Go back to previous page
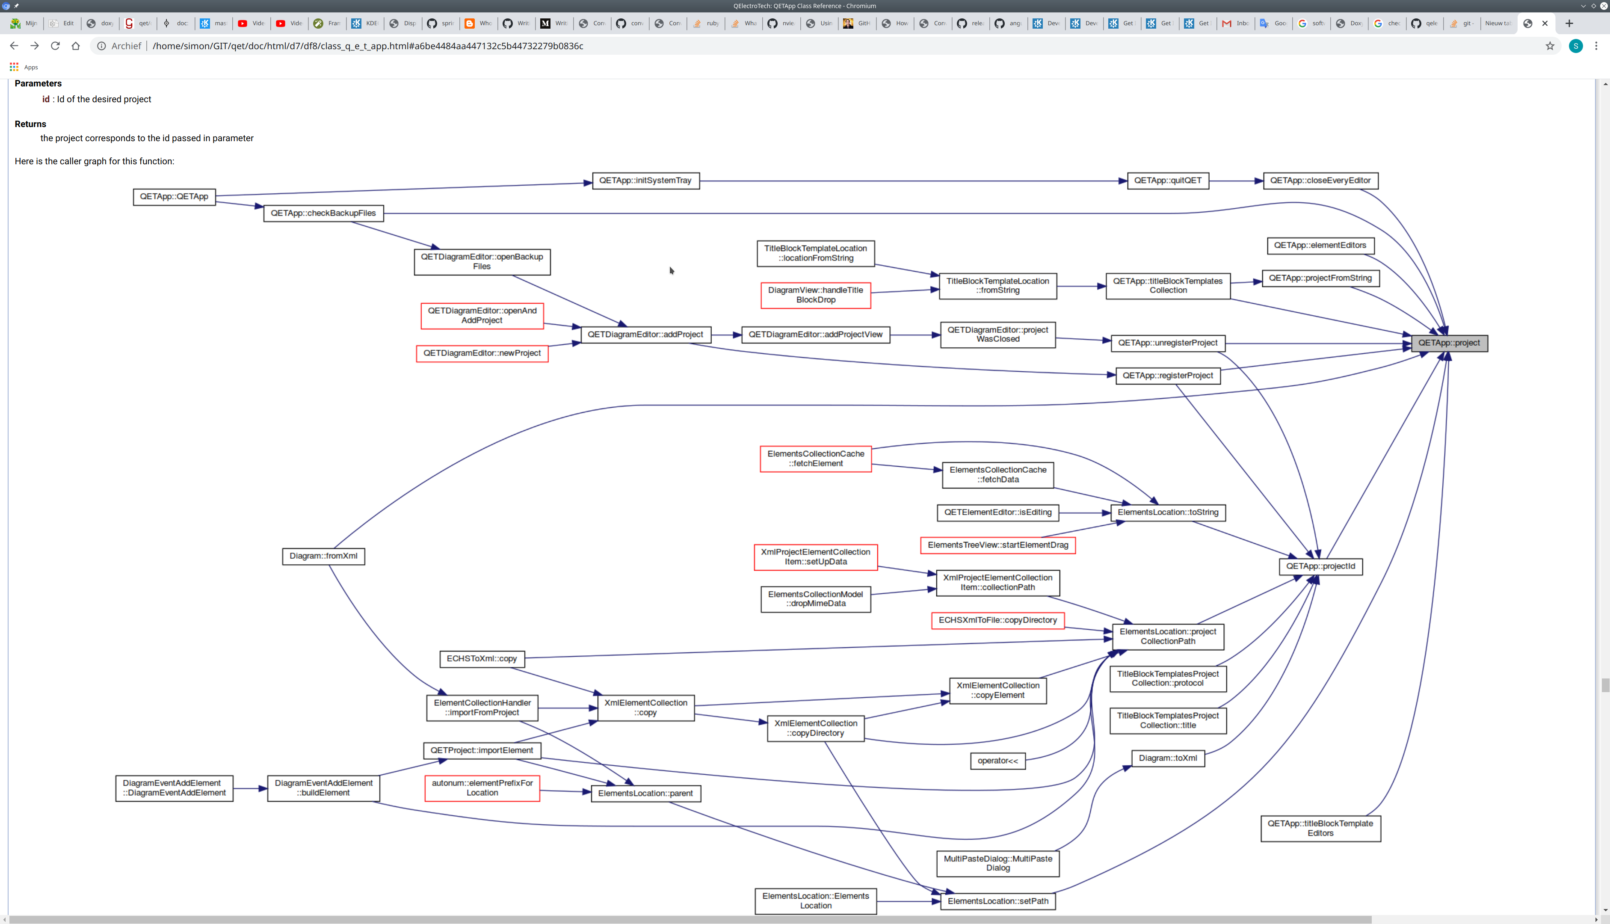1610x924 pixels. coord(14,46)
